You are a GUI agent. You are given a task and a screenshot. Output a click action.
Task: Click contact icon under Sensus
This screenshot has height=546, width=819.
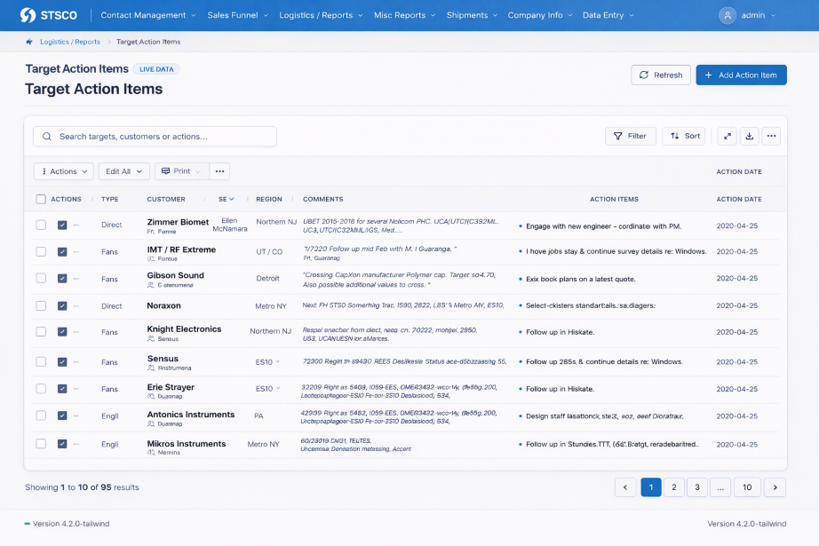click(151, 368)
